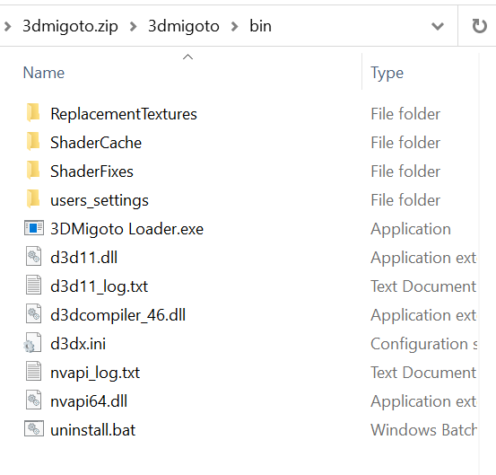Select the ShaderFixes folder icon
The height and width of the screenshot is (475, 496).
(33, 171)
